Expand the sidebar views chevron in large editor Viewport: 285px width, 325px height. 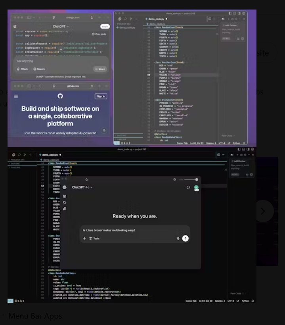point(31,155)
